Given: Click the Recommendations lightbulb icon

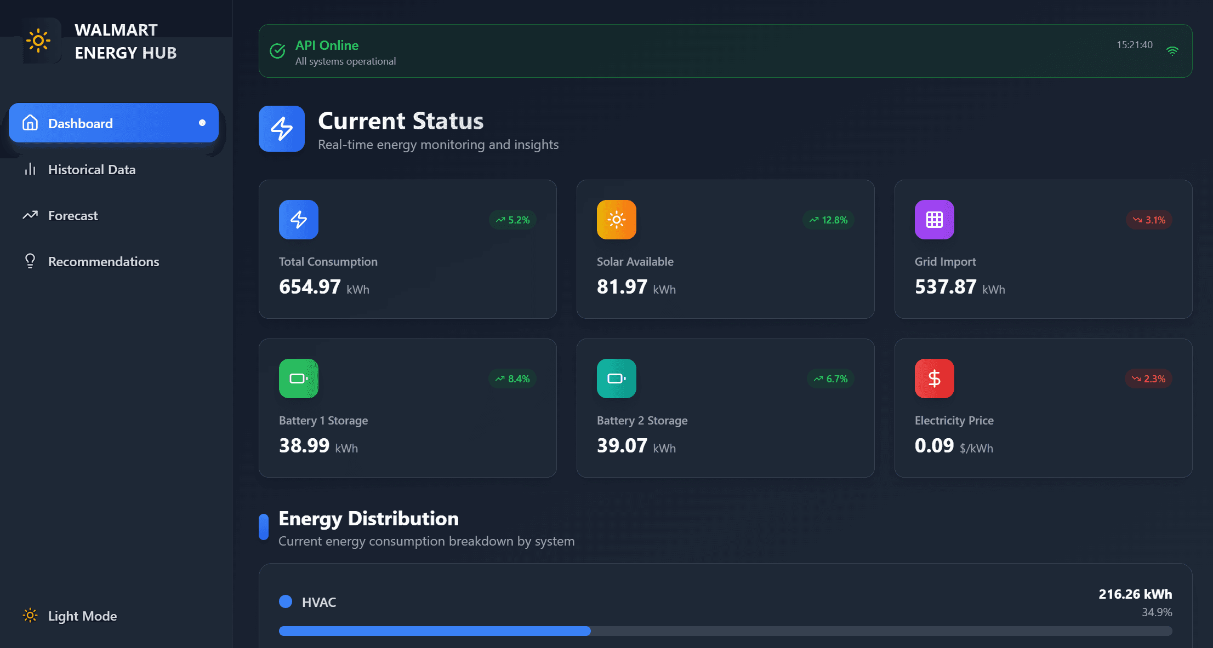Looking at the screenshot, I should point(30,261).
